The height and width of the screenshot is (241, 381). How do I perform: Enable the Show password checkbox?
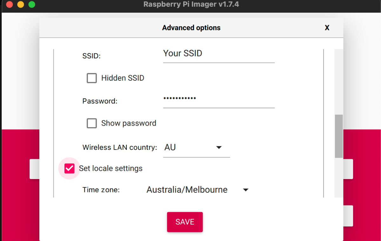(x=92, y=123)
